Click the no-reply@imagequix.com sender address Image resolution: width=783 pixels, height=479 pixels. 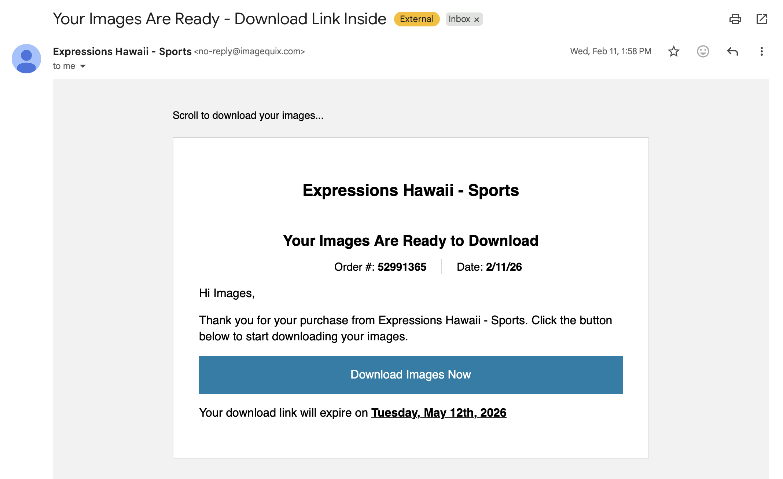pos(249,51)
